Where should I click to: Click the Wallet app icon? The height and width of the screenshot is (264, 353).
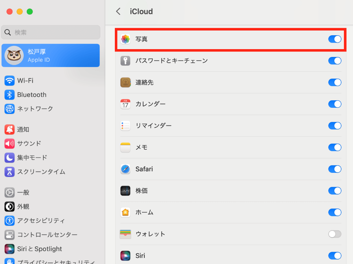pos(125,234)
